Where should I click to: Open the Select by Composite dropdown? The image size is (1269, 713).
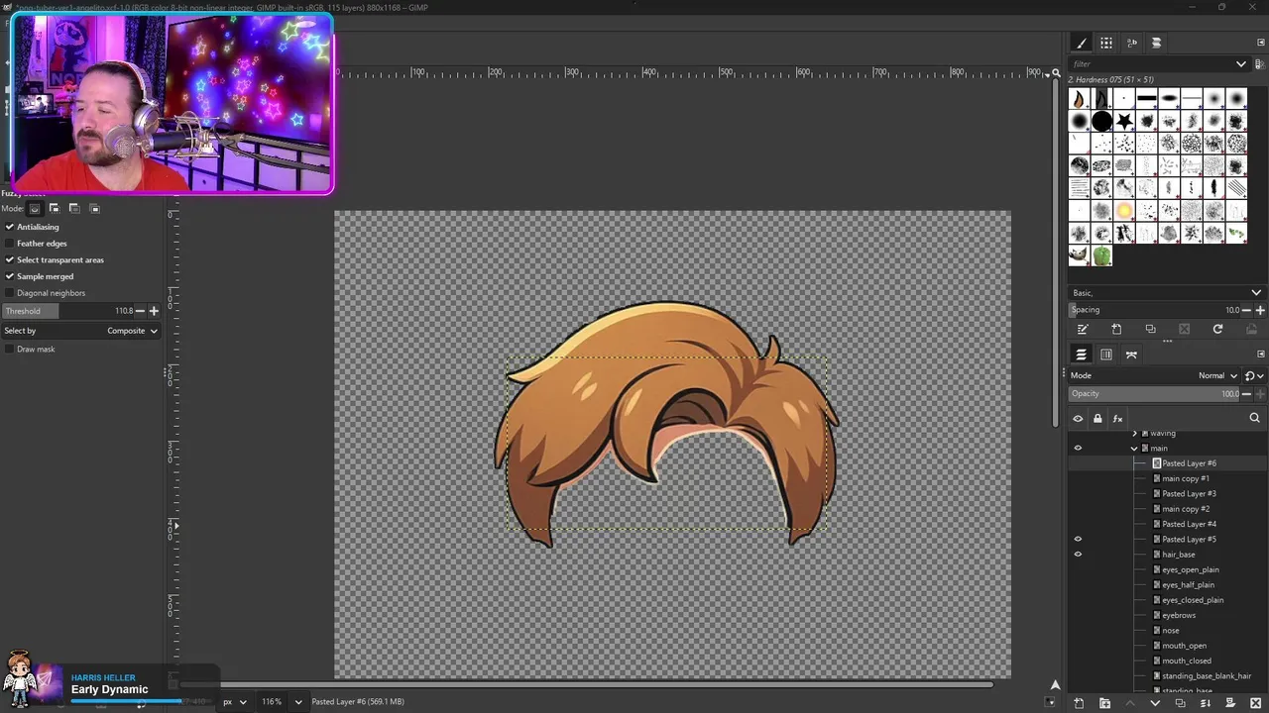tap(80, 331)
